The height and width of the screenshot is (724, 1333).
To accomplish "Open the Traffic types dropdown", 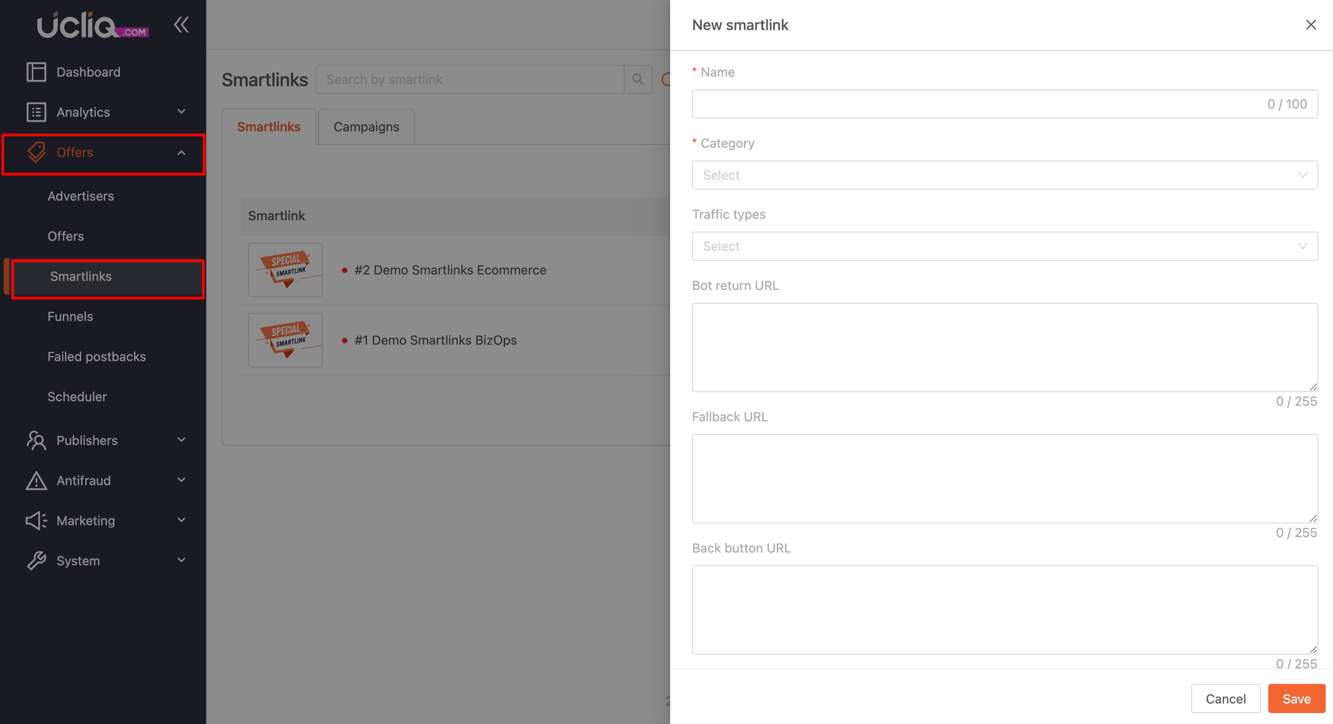I will 1004,246.
